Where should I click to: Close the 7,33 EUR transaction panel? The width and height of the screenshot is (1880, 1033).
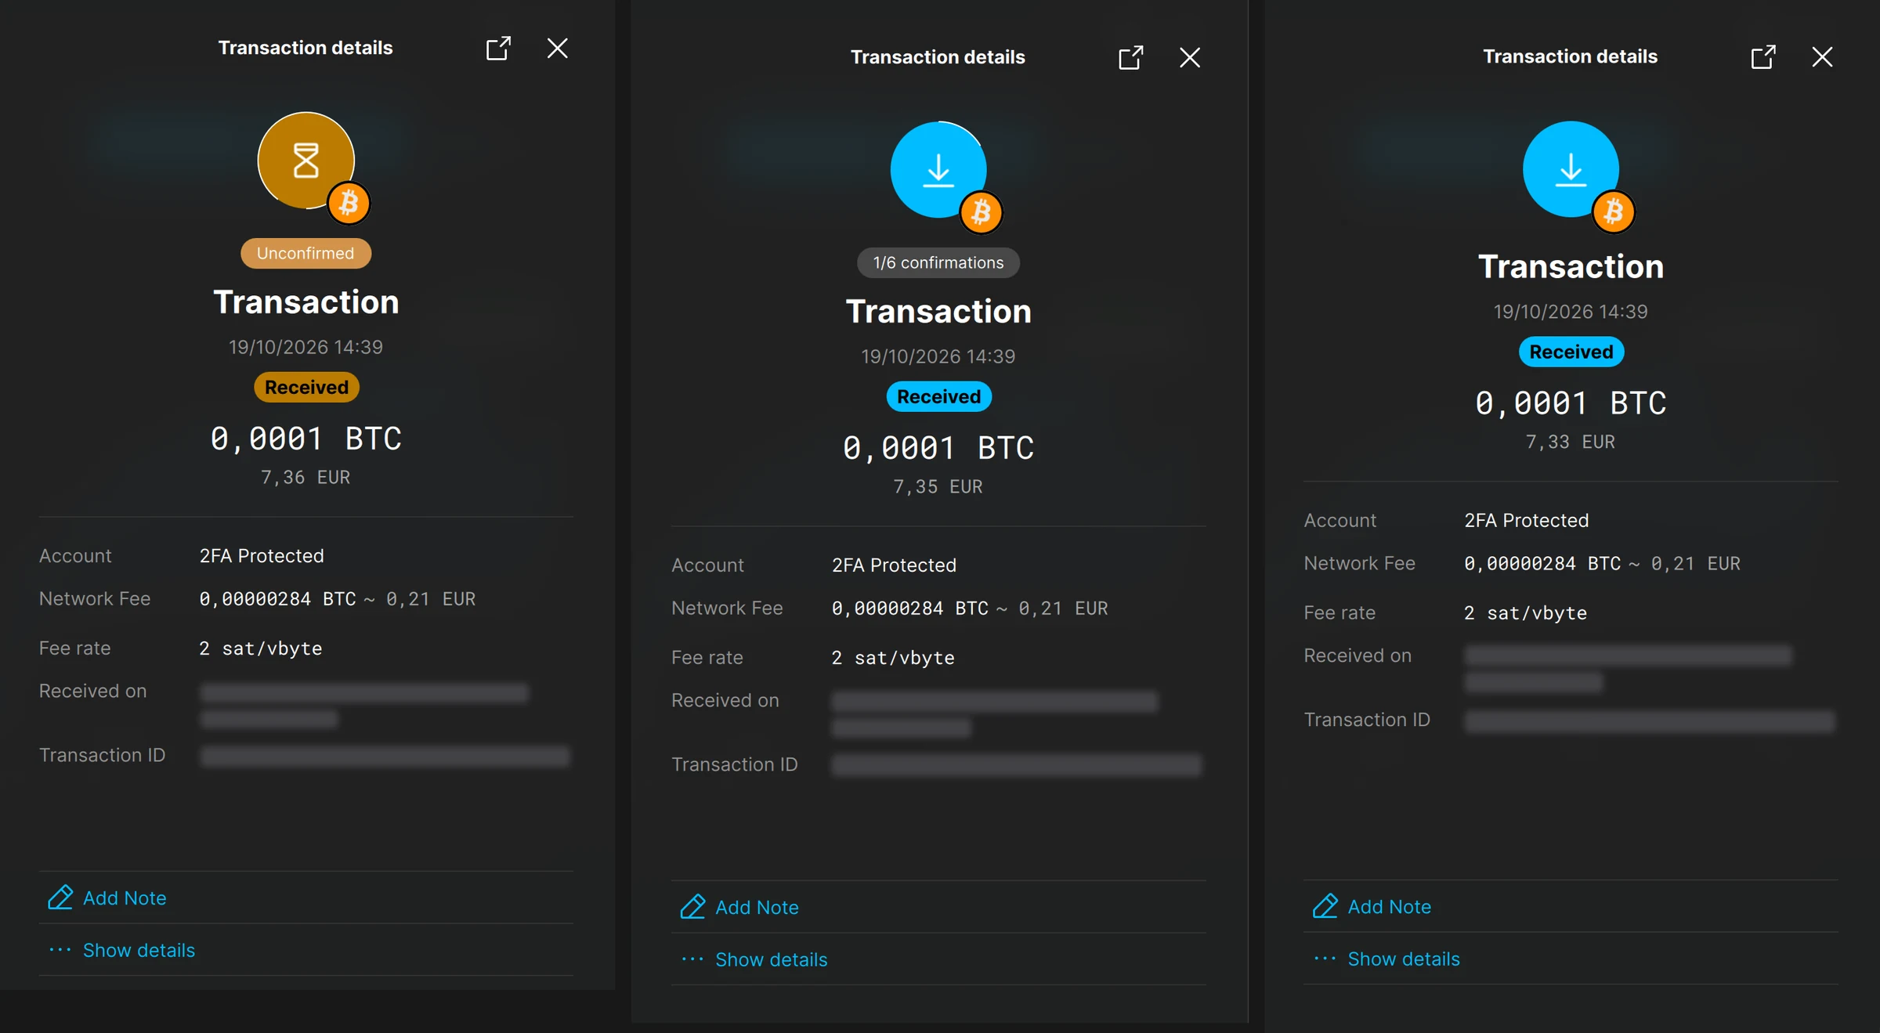(1822, 57)
